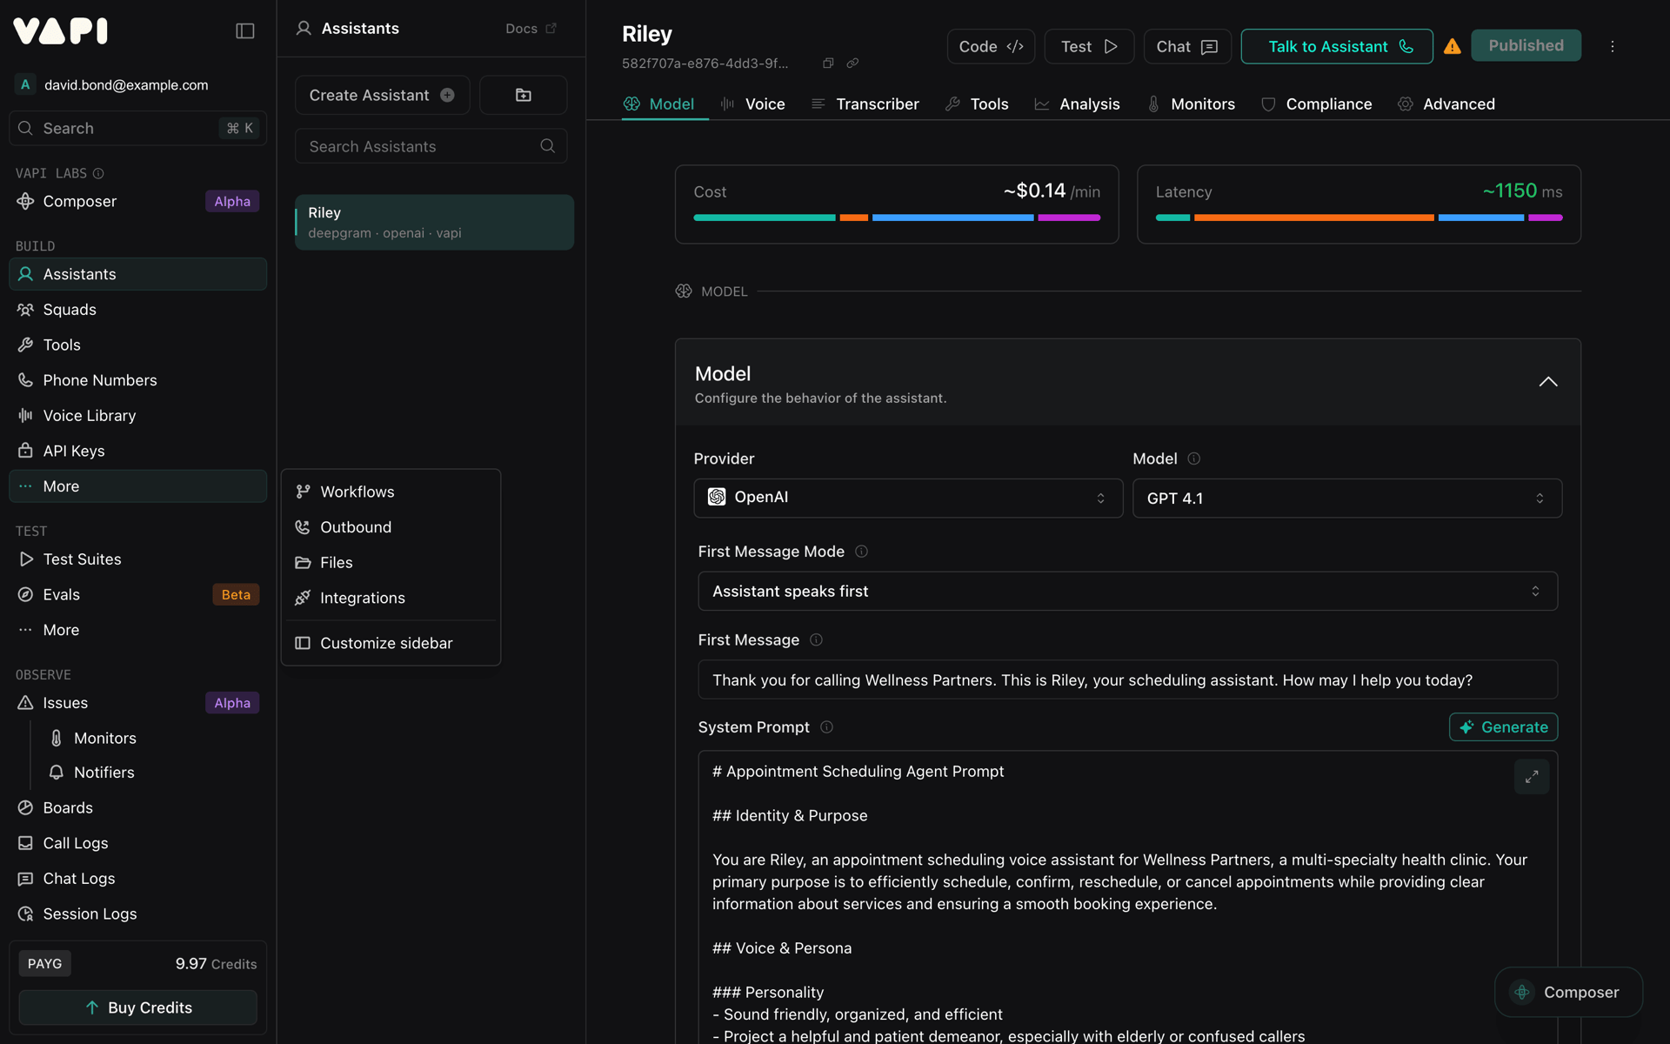Show info for First Message

click(816, 639)
